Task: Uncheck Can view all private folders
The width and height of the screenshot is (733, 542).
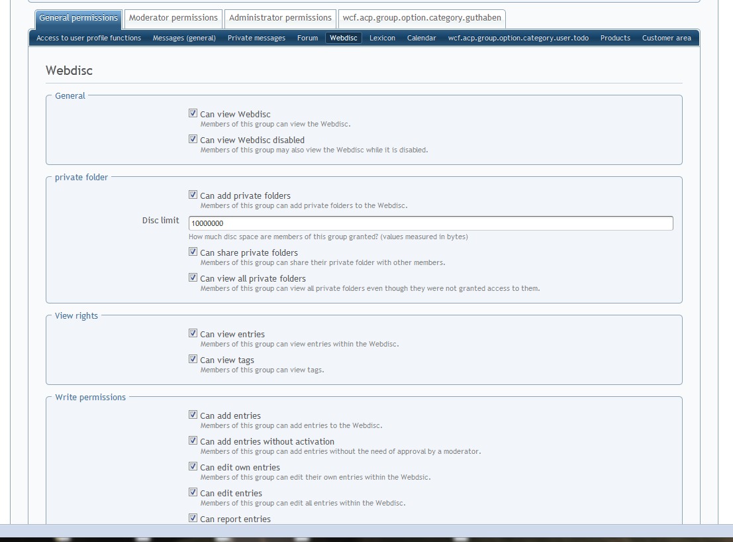Action: point(193,278)
